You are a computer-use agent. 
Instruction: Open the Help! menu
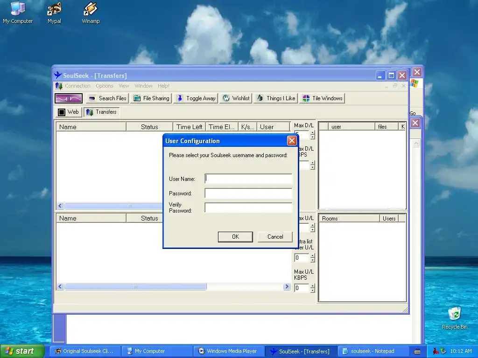point(163,86)
